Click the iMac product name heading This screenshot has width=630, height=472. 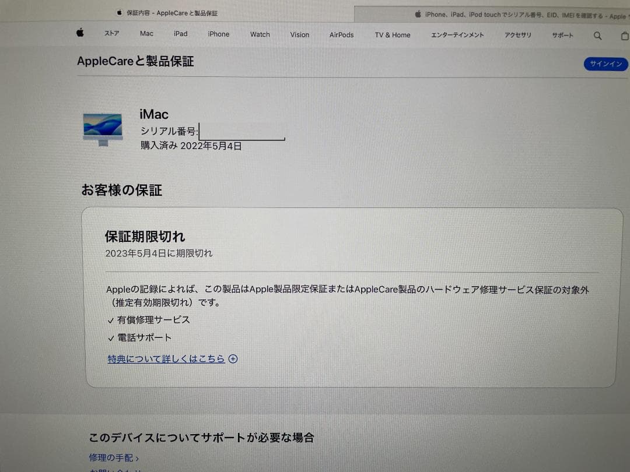[x=154, y=114]
